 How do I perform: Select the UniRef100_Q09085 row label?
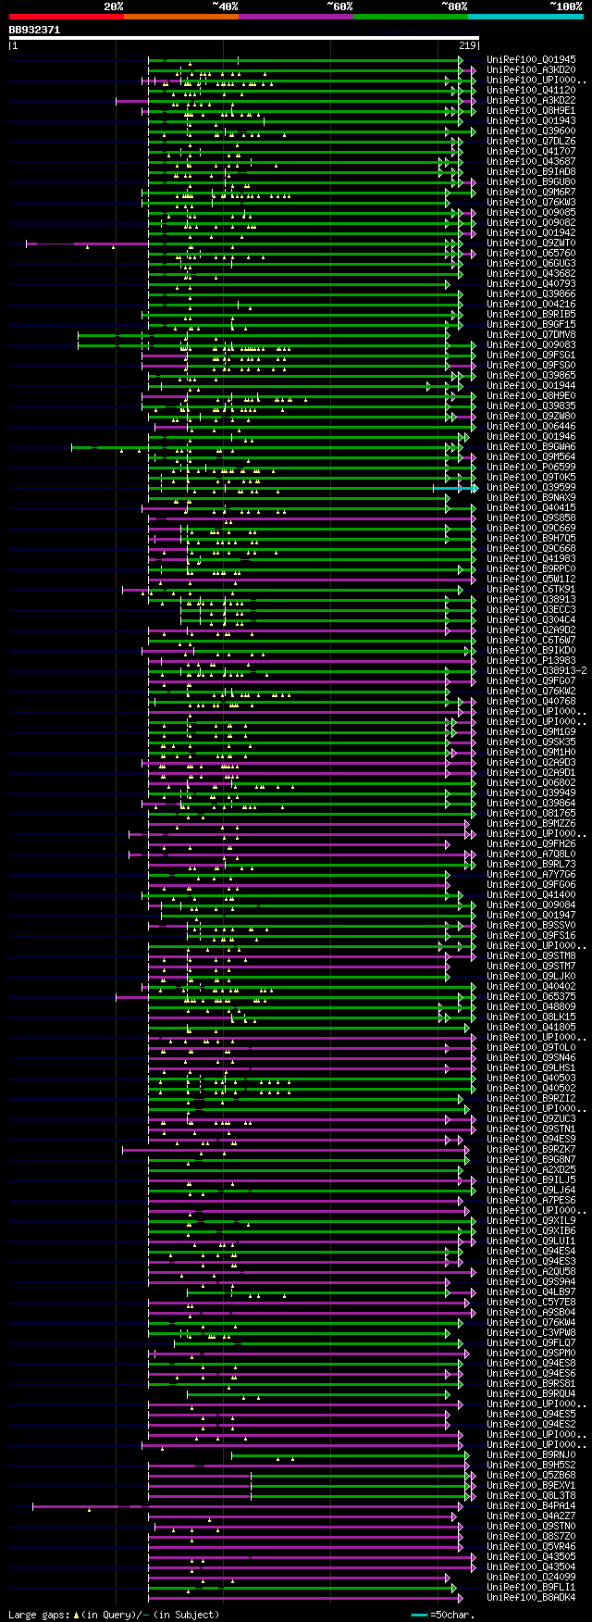coord(531,213)
